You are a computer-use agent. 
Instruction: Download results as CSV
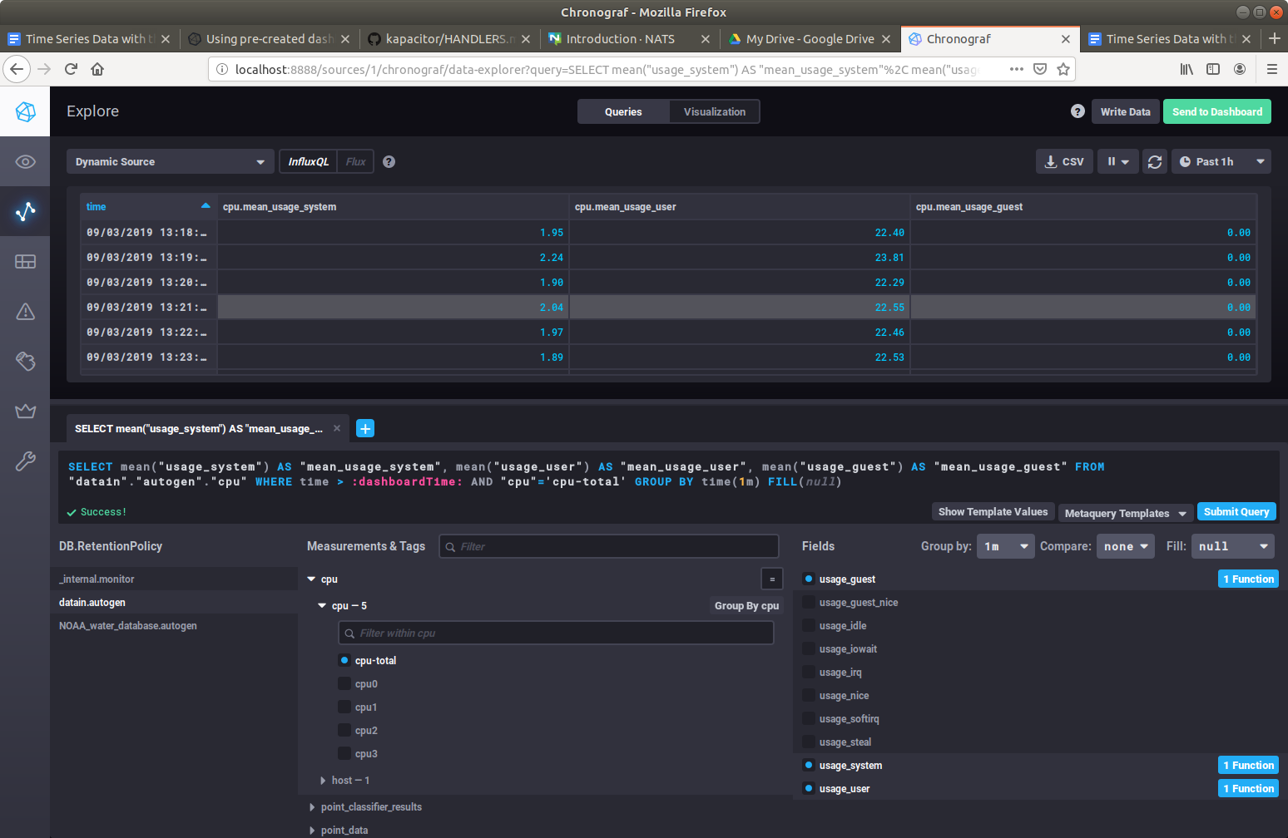click(x=1064, y=162)
